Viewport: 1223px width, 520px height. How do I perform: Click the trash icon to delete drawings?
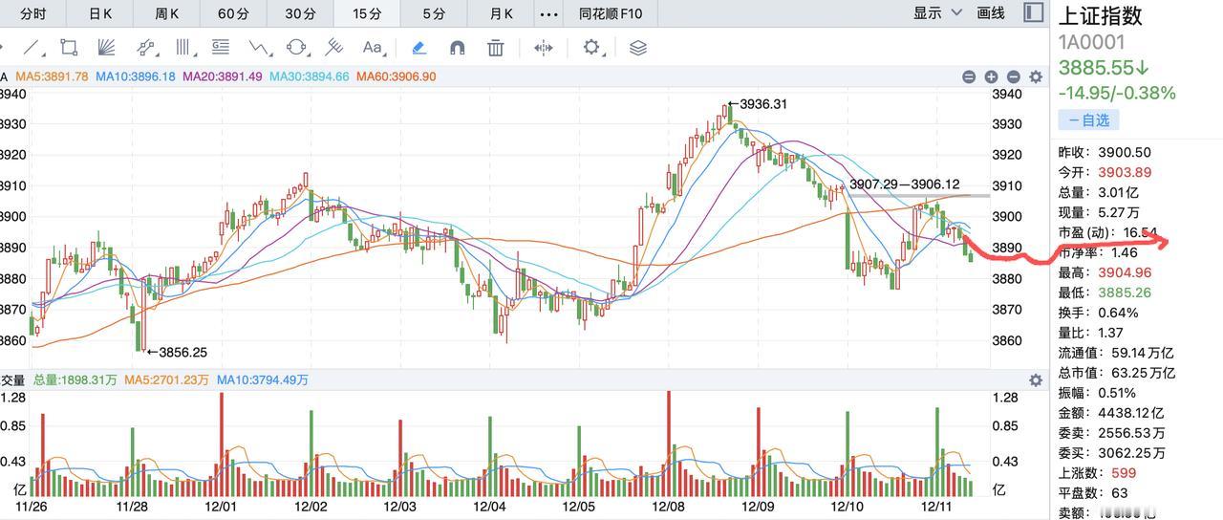tap(495, 47)
